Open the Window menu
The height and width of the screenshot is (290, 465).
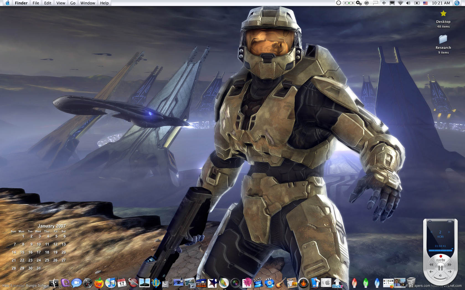pyautogui.click(x=88, y=3)
